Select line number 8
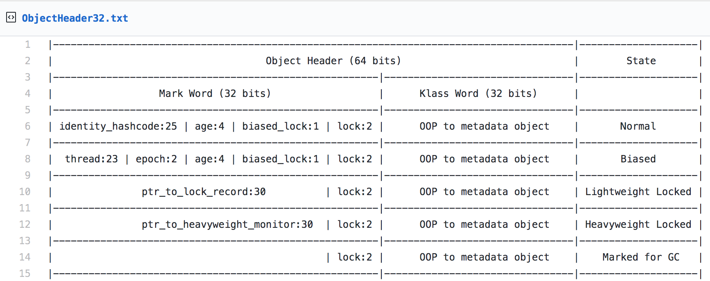This screenshot has height=281, width=710. [27, 159]
